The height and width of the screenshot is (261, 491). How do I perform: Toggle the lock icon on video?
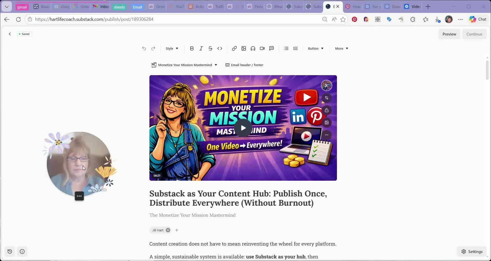pos(326,110)
